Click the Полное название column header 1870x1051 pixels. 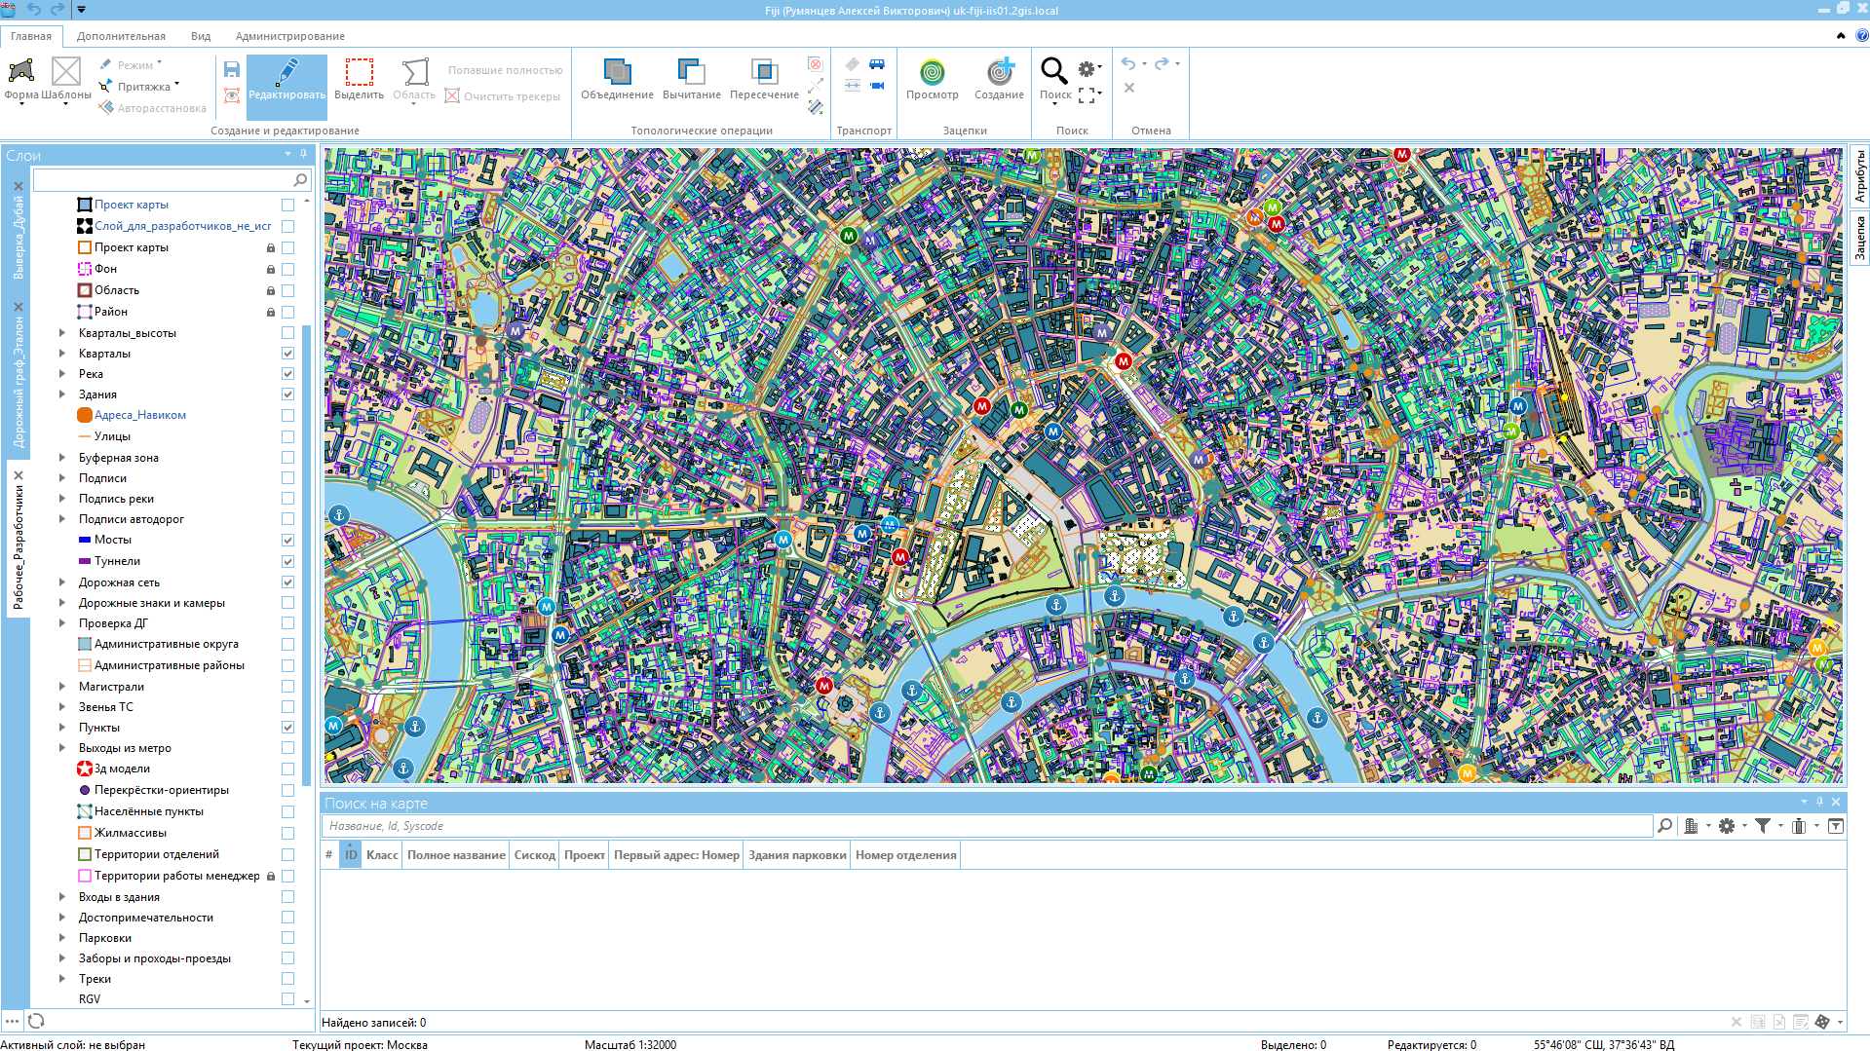(x=456, y=855)
